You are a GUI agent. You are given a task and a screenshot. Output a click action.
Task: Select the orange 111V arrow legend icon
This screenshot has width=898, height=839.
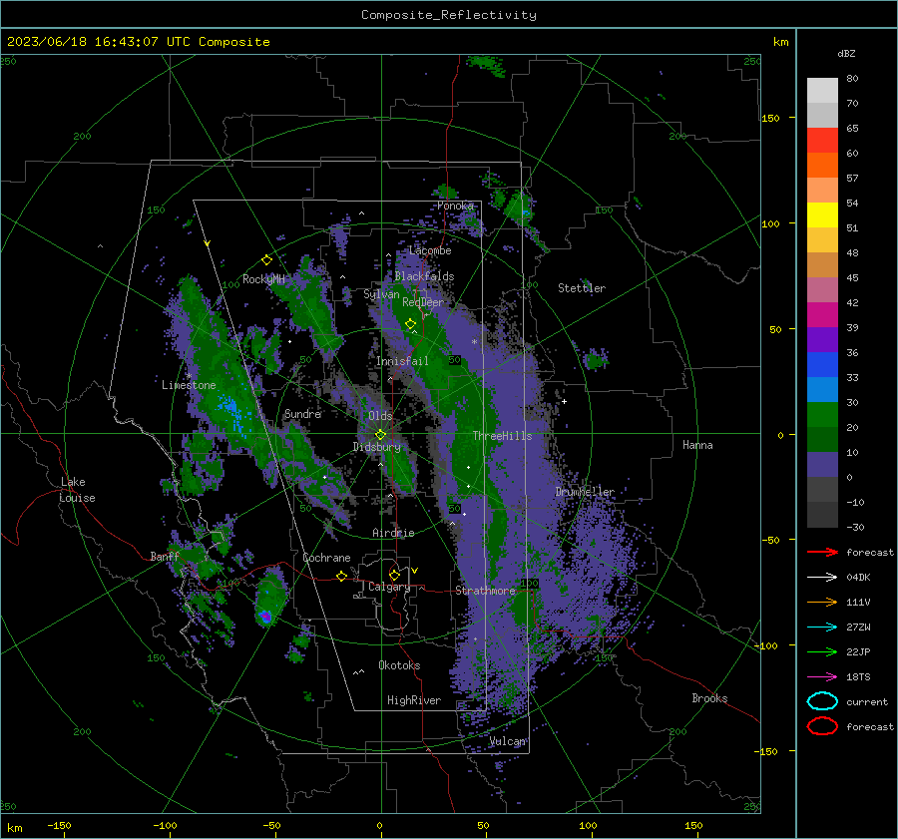pos(822,602)
